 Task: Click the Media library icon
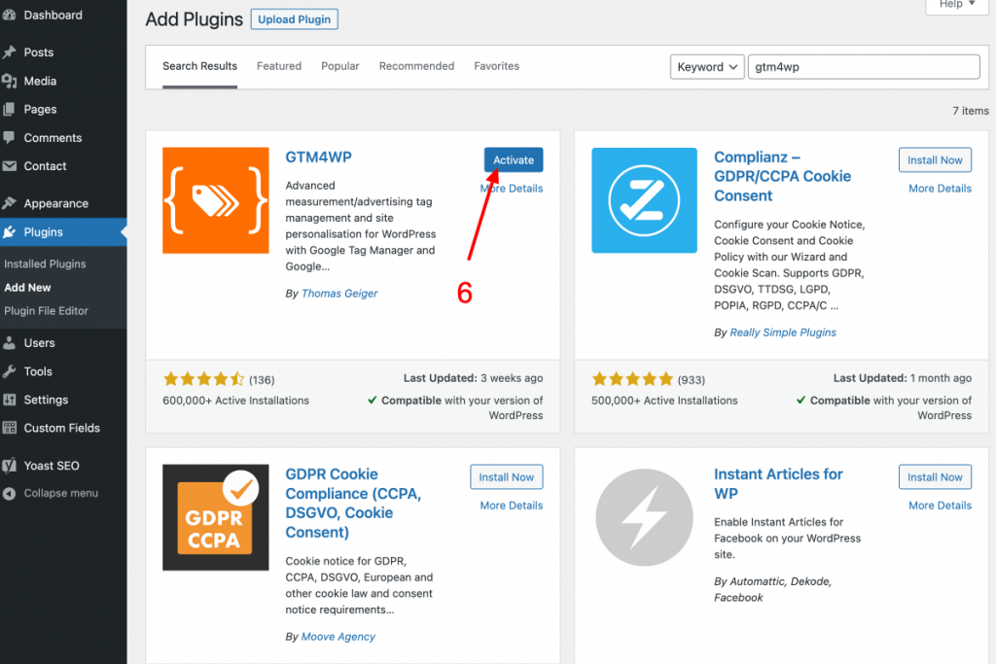click(x=9, y=81)
